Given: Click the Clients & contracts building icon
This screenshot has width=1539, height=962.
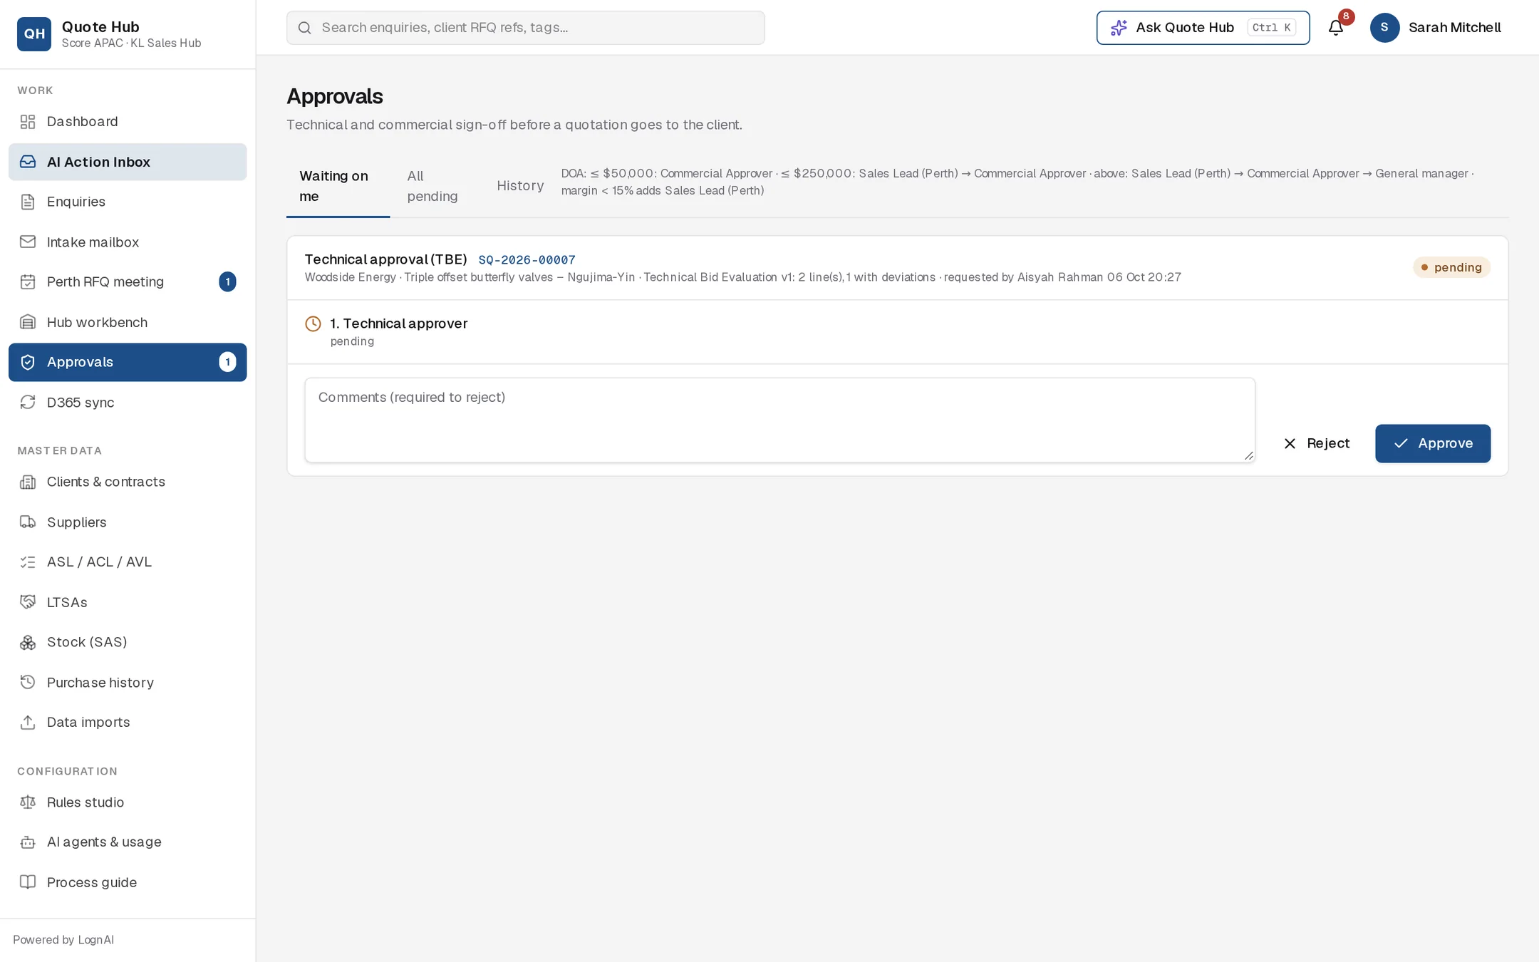Looking at the screenshot, I should click(x=28, y=482).
